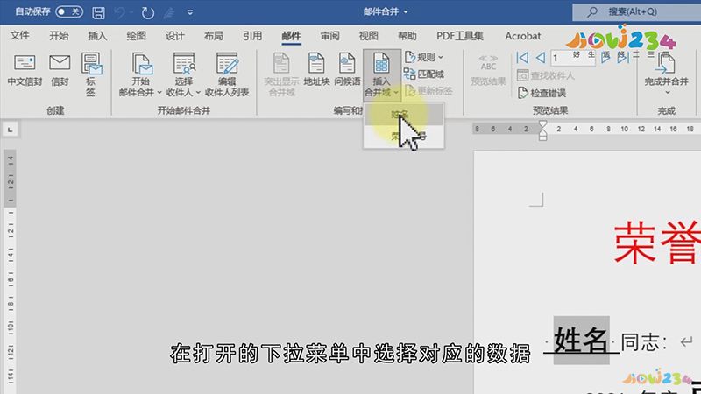
Task: Switch to the 插入 tab
Action: [x=97, y=36]
